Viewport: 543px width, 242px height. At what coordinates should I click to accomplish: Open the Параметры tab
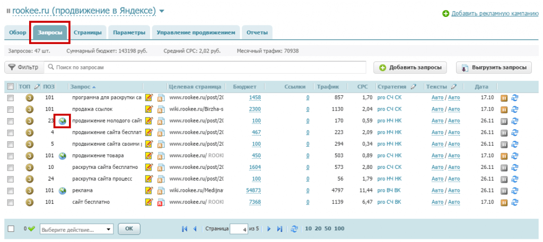[x=129, y=33]
